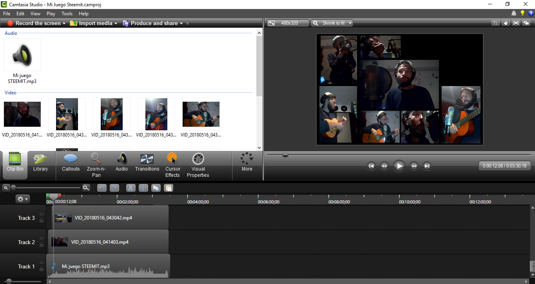This screenshot has width=535, height=284.
Task: Click the preview playback scrubber handle
Action: pyautogui.click(x=285, y=155)
